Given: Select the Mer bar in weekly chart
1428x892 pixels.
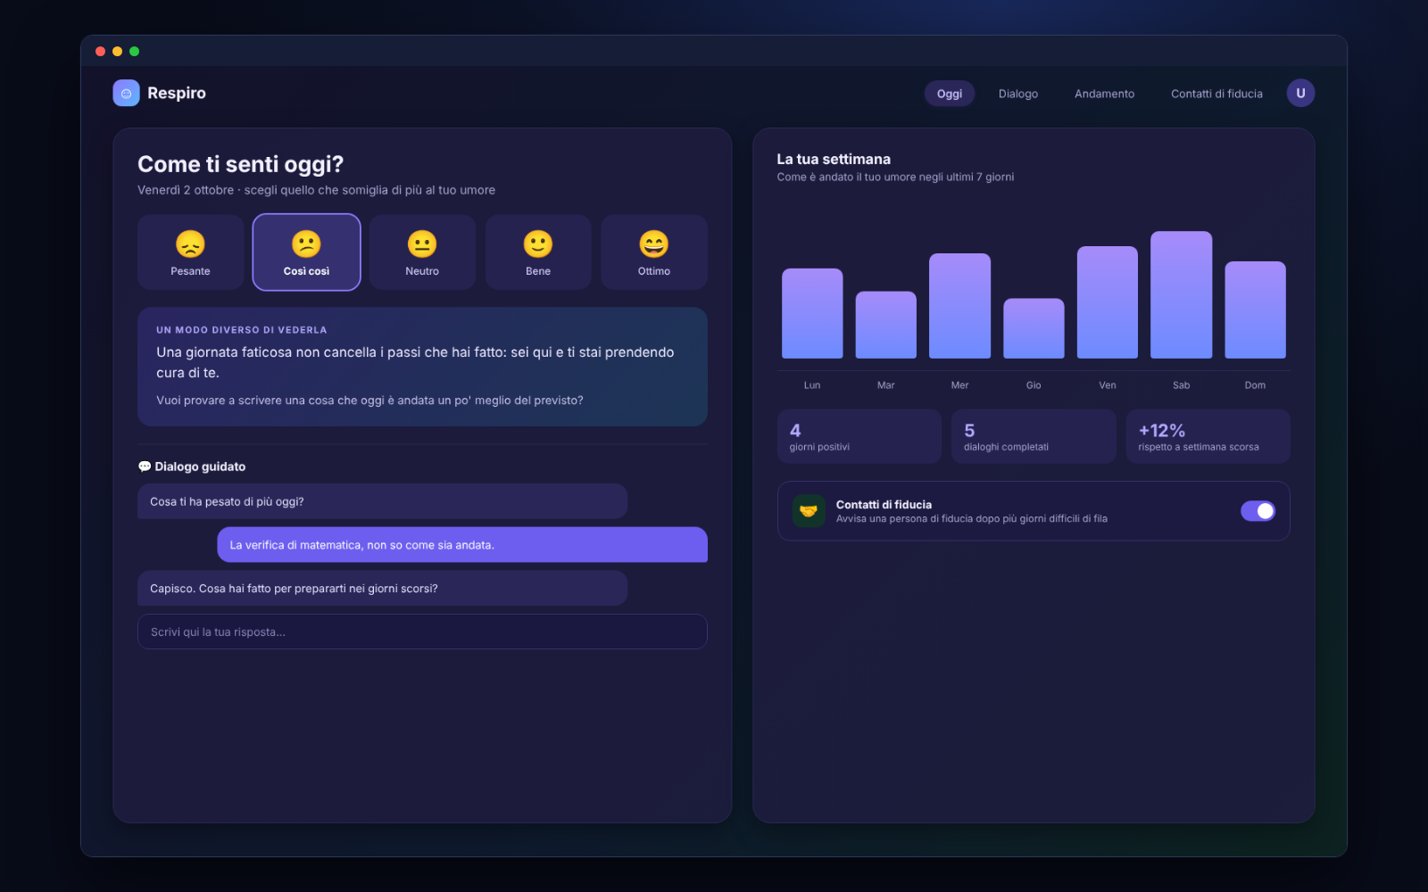Looking at the screenshot, I should coord(959,306).
